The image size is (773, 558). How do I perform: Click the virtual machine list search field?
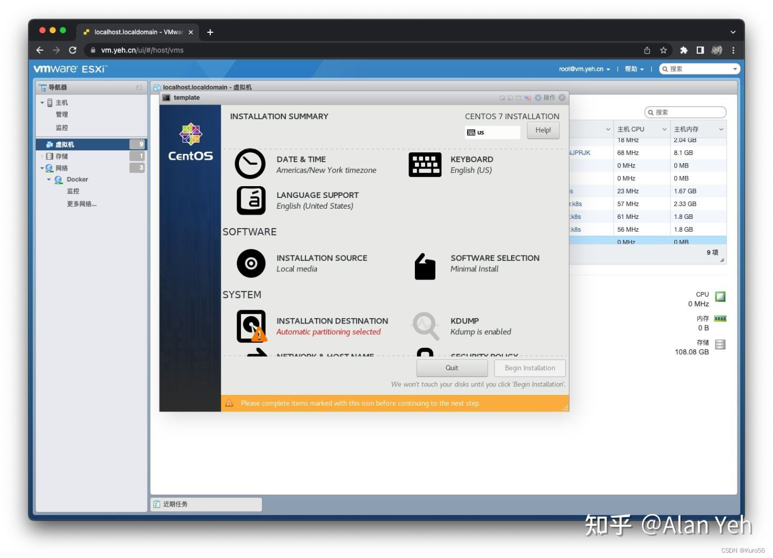point(686,112)
